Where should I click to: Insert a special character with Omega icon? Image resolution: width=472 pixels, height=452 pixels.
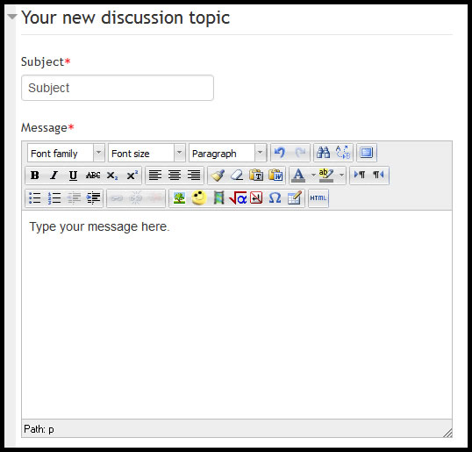click(x=275, y=198)
